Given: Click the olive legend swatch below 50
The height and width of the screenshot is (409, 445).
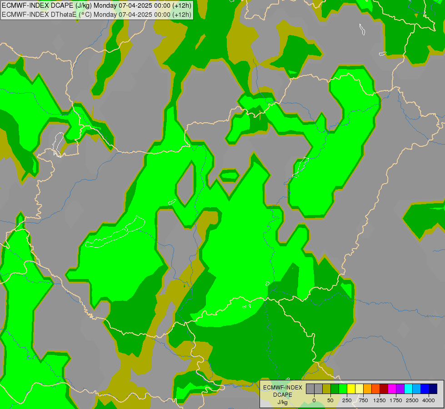Looking at the screenshot, I should (x=326, y=389).
